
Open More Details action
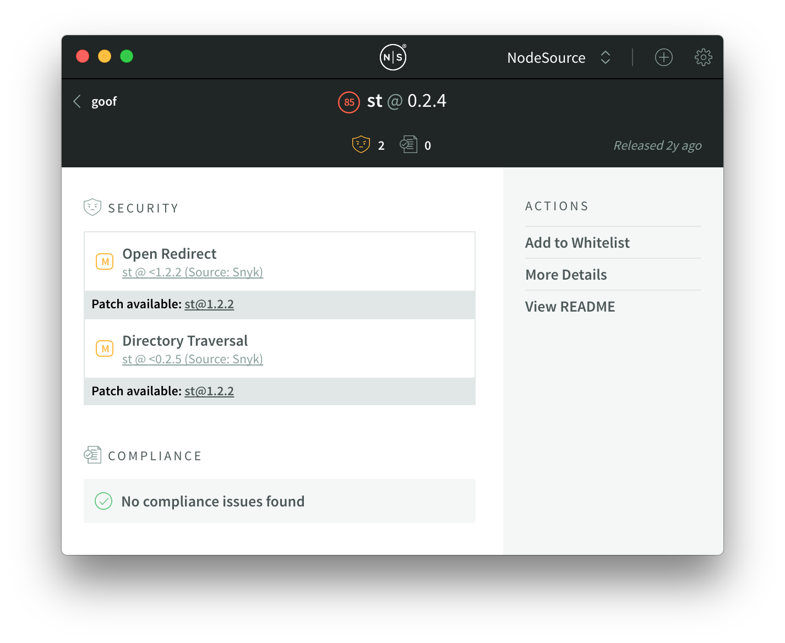tap(566, 275)
